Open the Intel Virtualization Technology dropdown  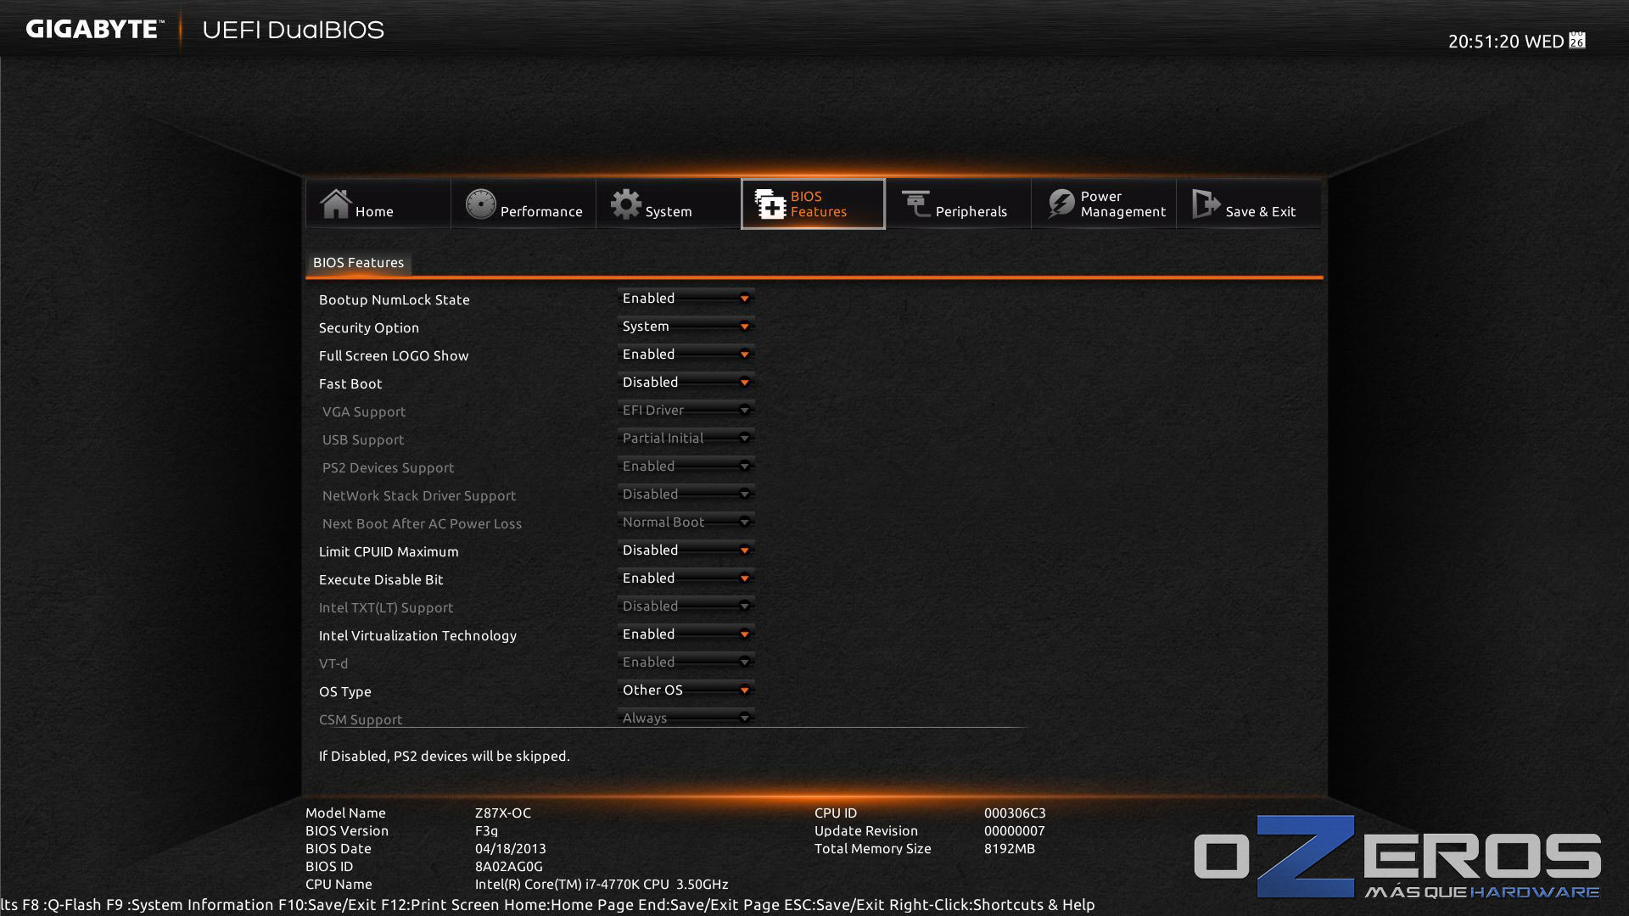[x=686, y=634]
